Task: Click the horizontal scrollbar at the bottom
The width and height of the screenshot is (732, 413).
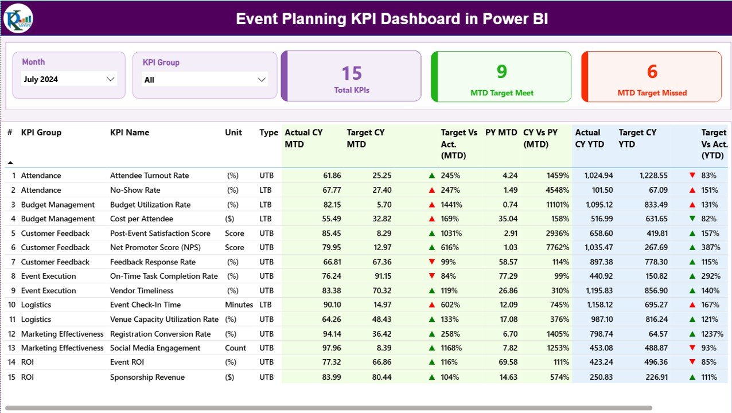Action: (x=328, y=408)
